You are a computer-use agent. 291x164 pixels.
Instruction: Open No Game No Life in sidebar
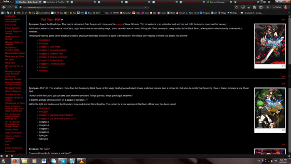[12, 94]
